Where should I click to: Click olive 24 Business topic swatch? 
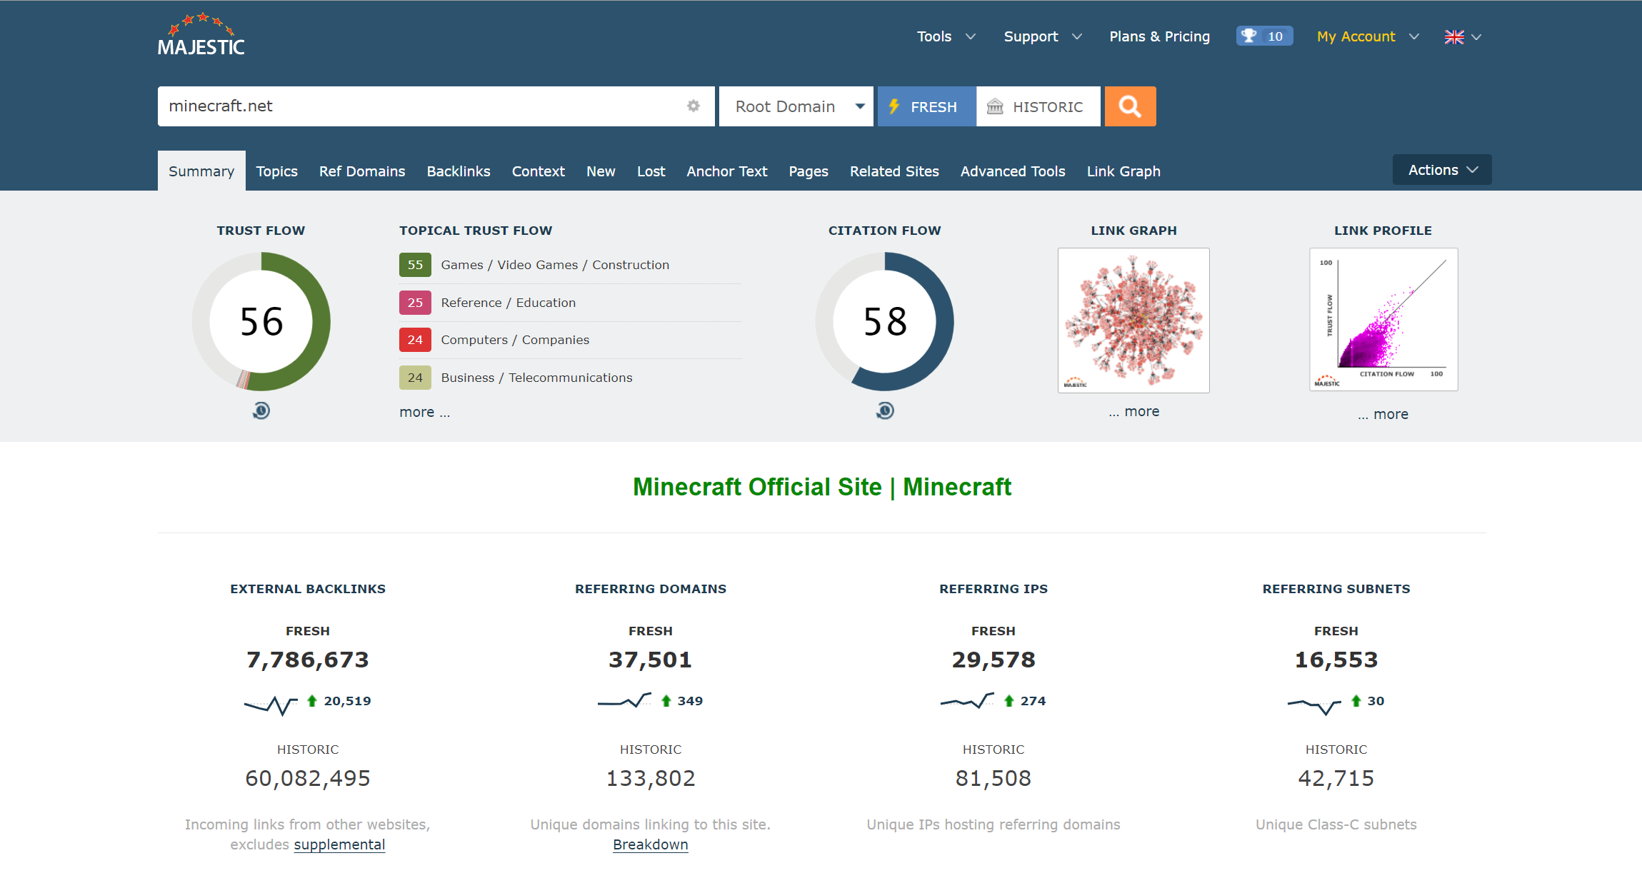[x=415, y=378]
